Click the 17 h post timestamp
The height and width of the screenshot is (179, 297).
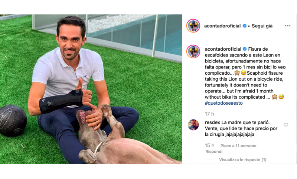tap(209, 114)
